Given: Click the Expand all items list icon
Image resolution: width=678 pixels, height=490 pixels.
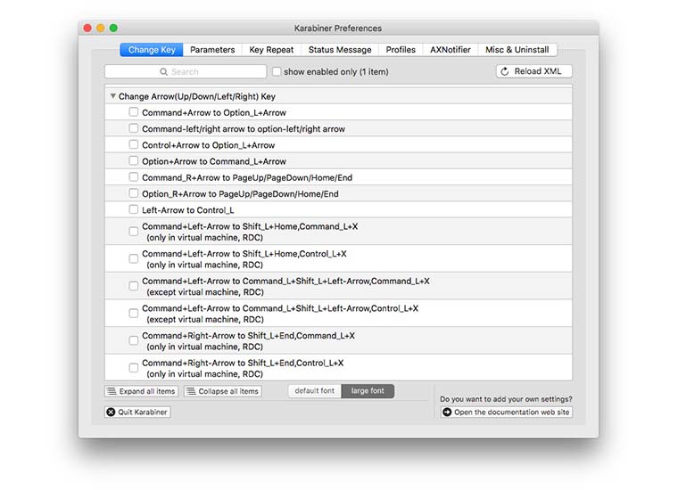Looking at the screenshot, I should pos(112,391).
